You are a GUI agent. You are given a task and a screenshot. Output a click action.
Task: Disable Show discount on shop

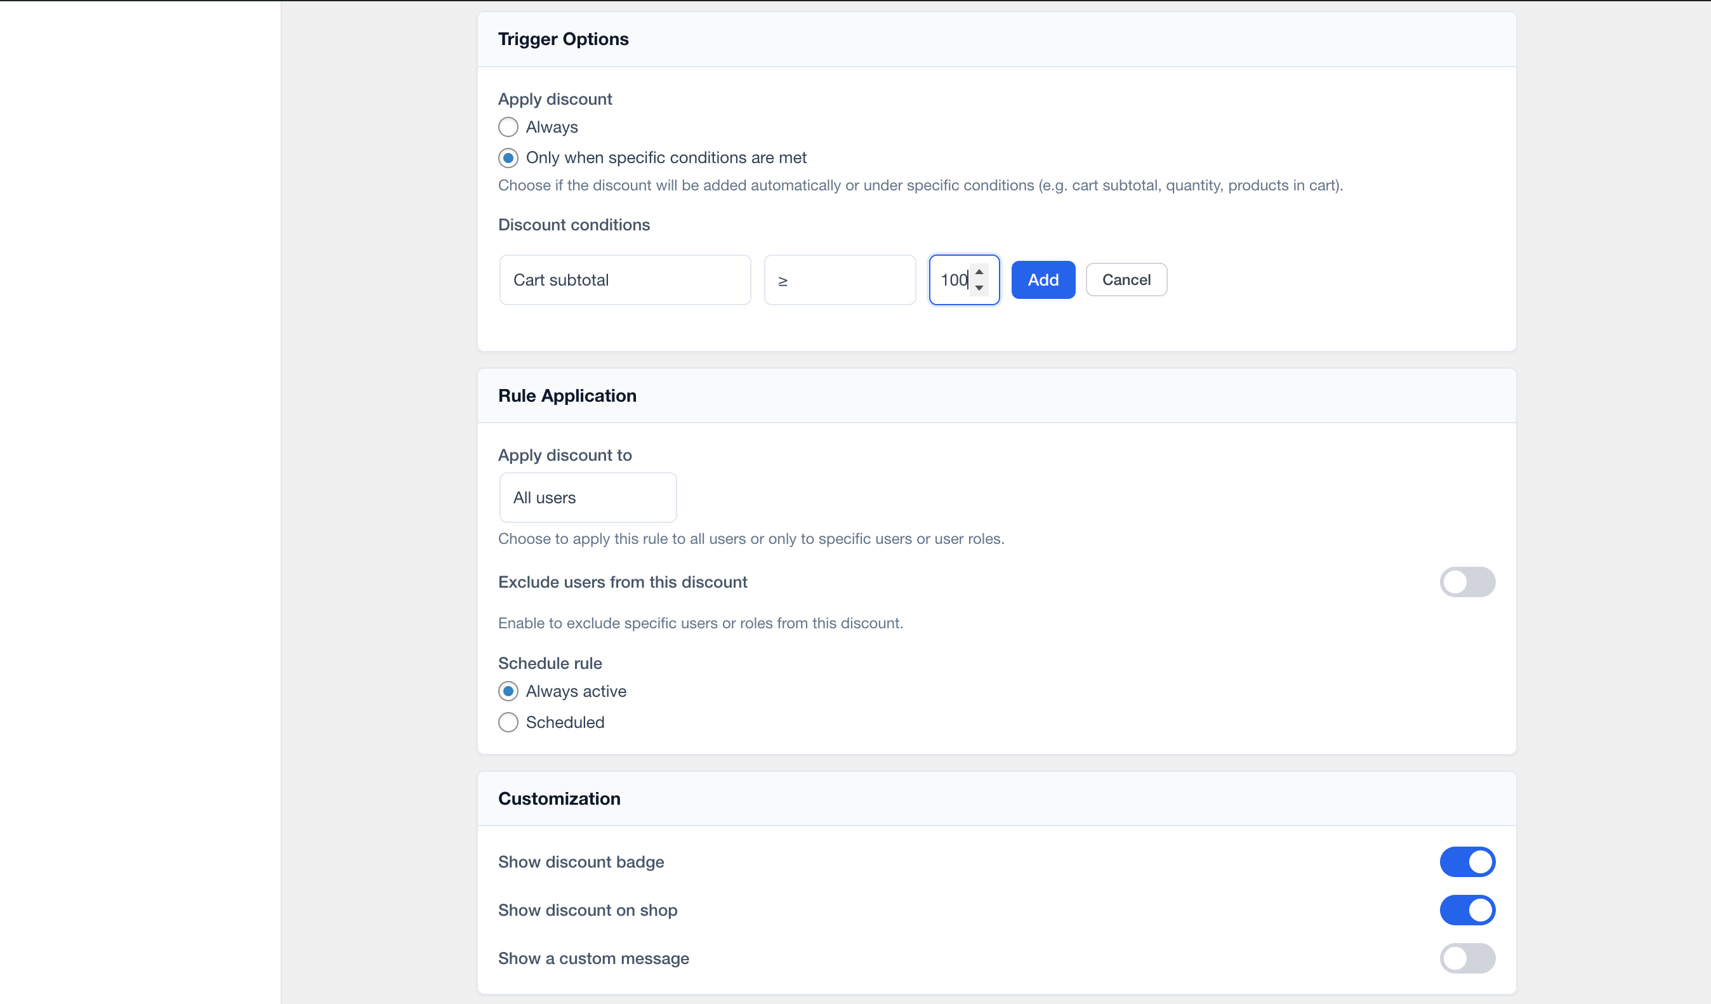[x=1467, y=909]
